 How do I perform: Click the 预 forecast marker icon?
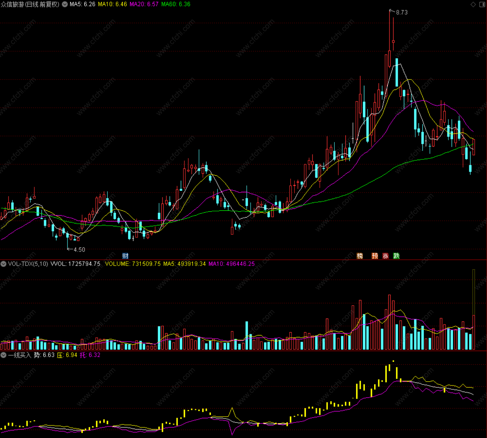pos(375,256)
